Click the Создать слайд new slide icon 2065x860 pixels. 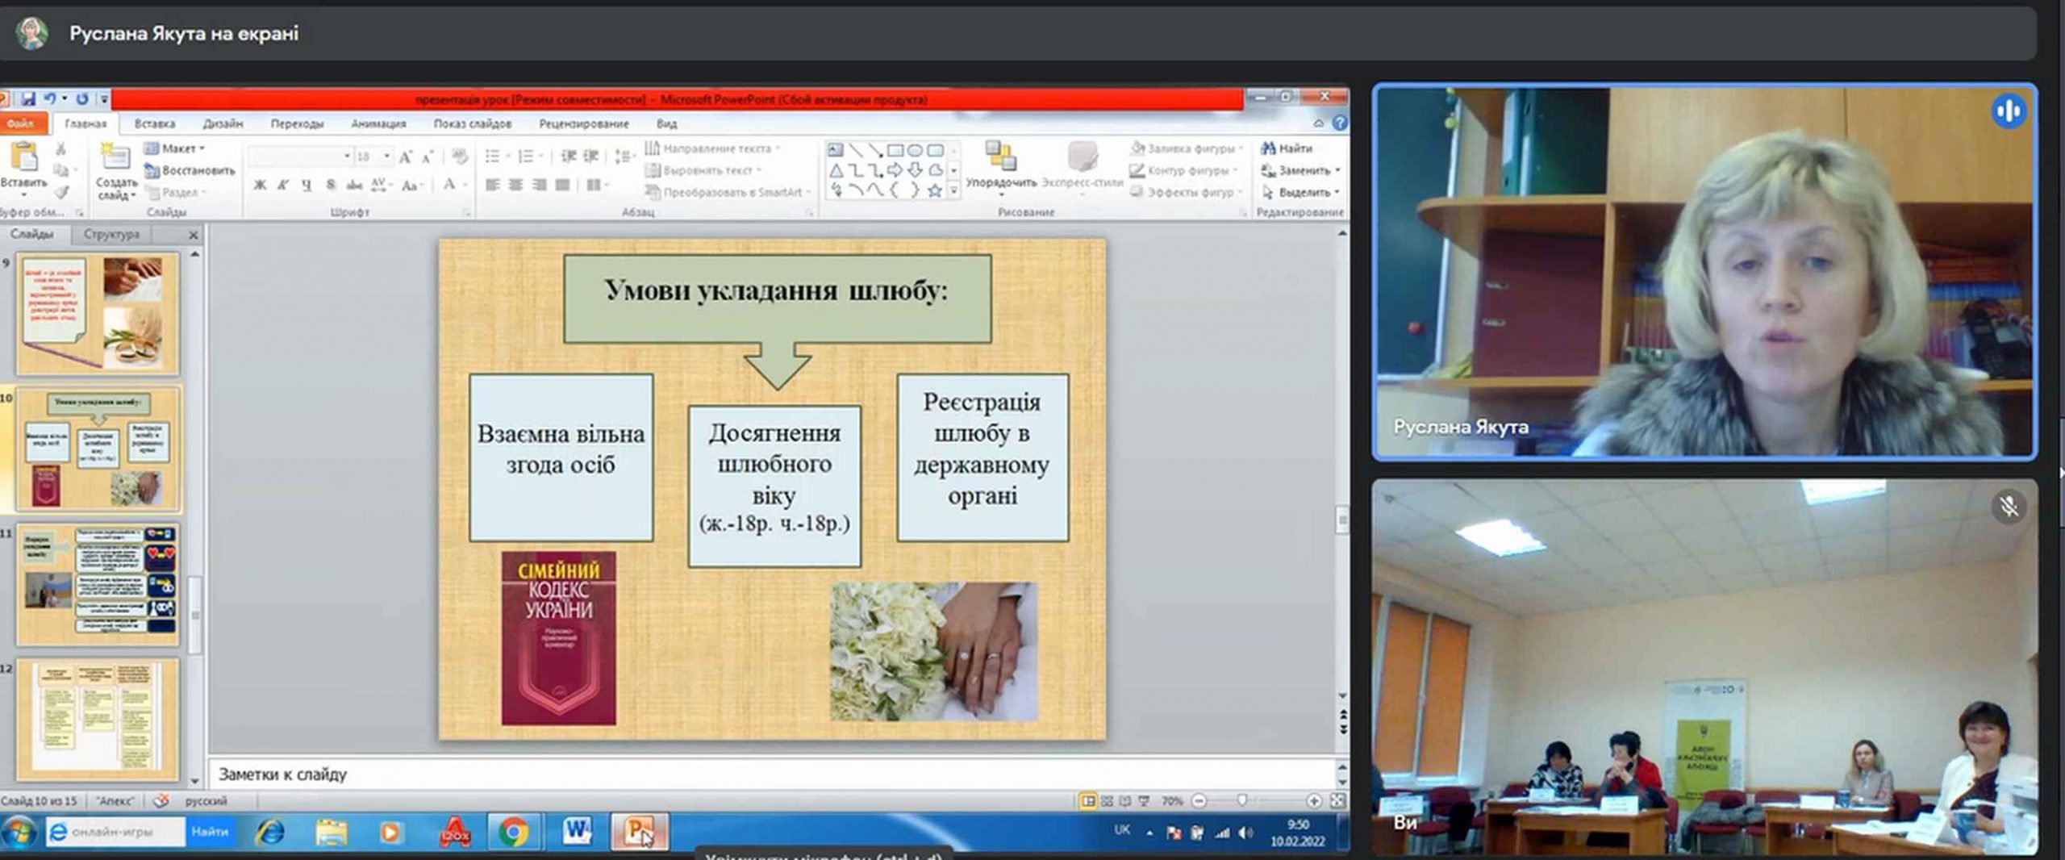click(115, 157)
